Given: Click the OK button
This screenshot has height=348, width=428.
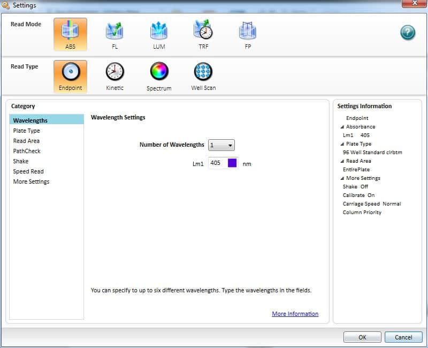Looking at the screenshot, I should point(362,337).
